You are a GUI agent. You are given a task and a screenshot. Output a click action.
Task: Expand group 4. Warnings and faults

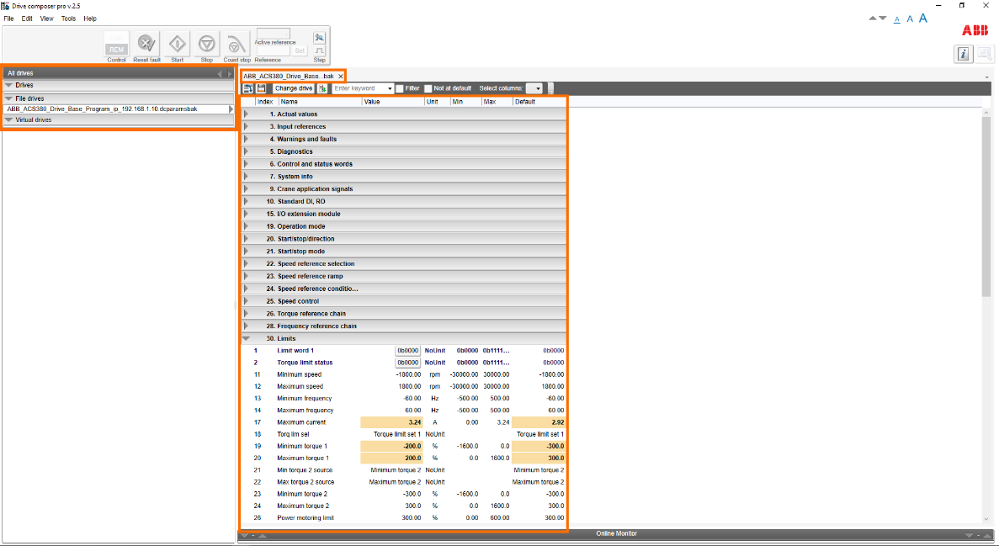(x=246, y=139)
